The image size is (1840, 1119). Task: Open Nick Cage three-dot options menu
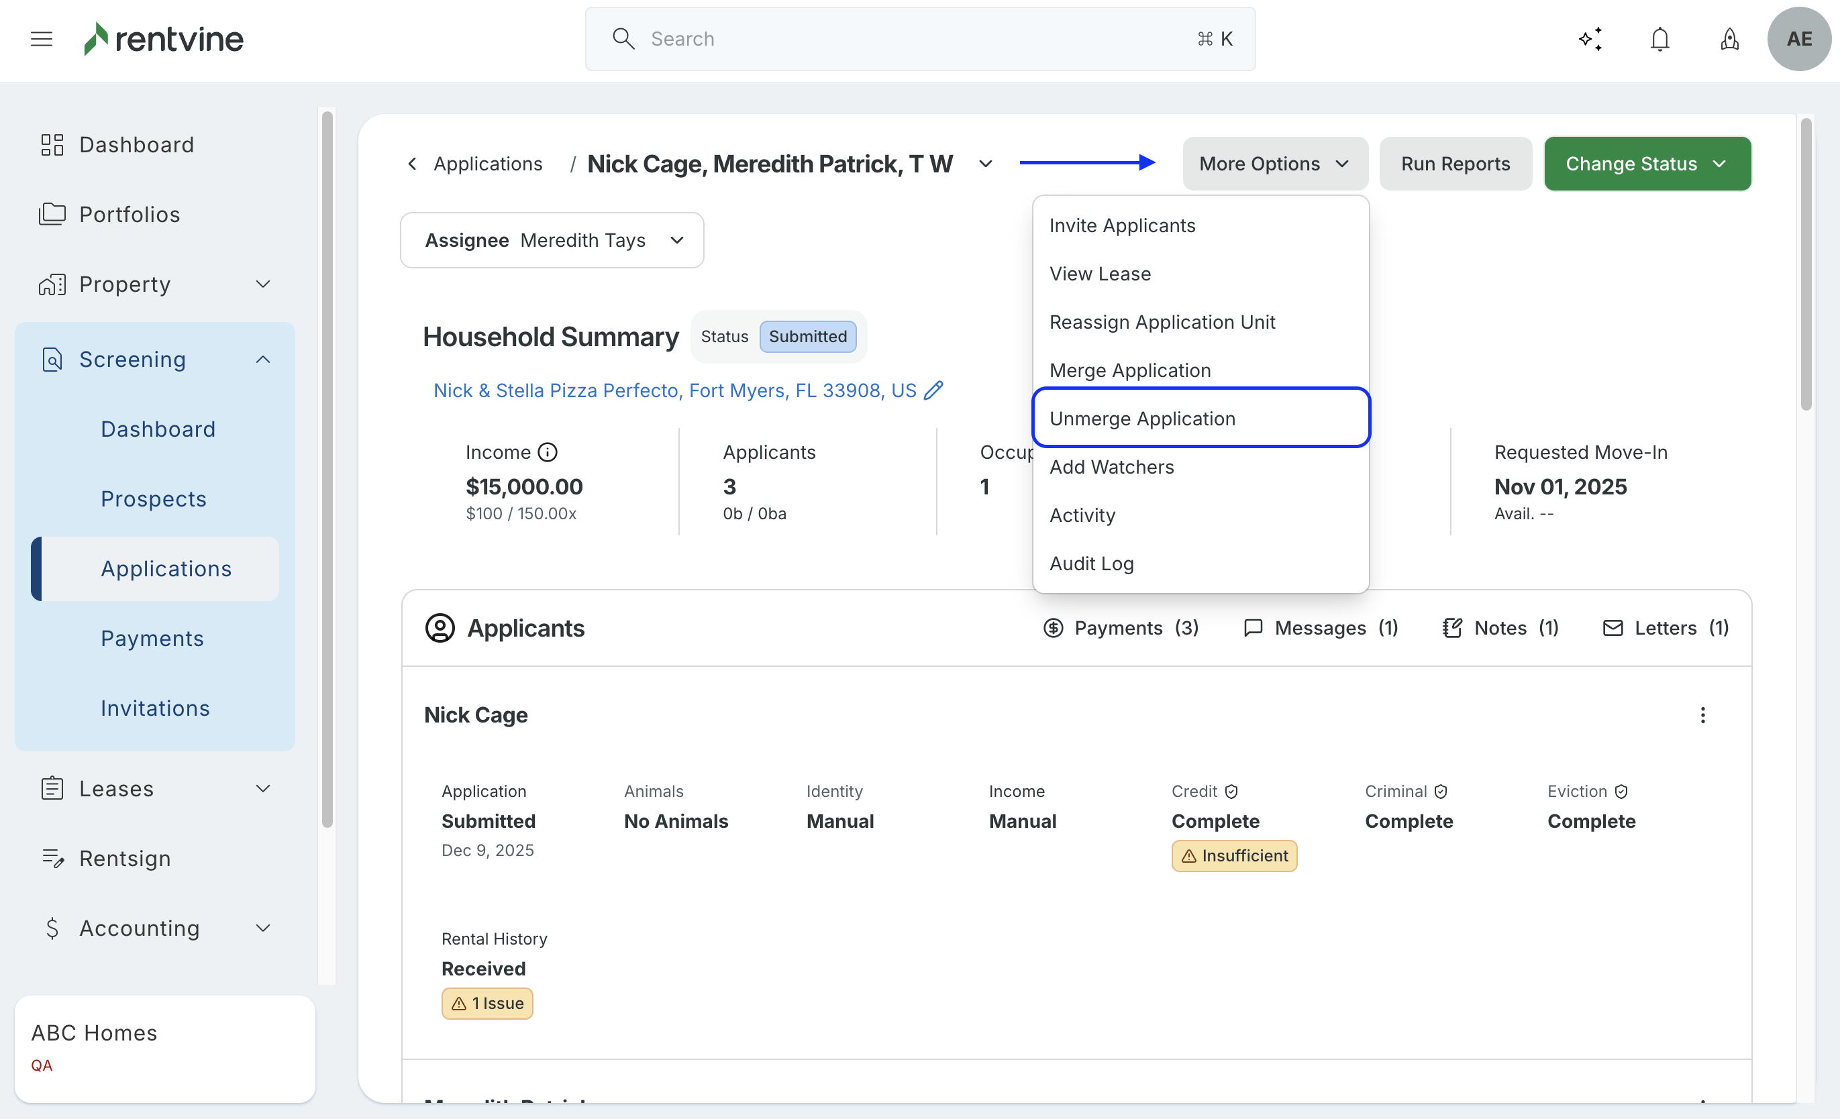[1702, 715]
